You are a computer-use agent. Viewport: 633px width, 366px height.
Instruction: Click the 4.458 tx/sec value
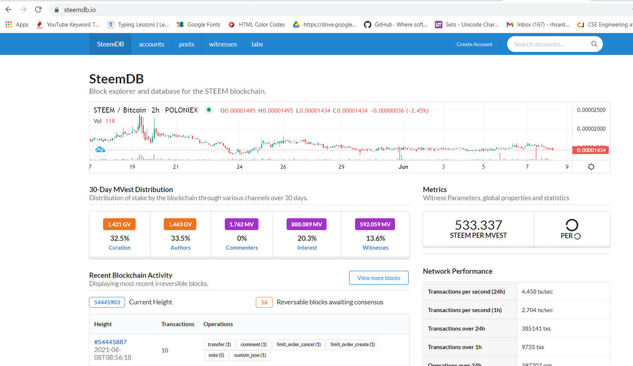tap(537, 292)
